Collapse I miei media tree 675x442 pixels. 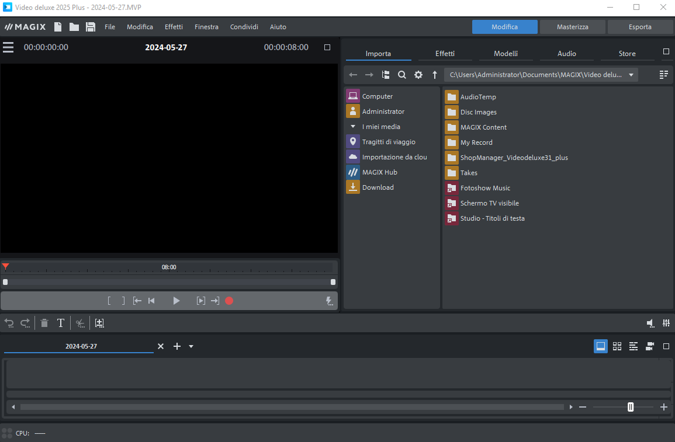pyautogui.click(x=353, y=126)
